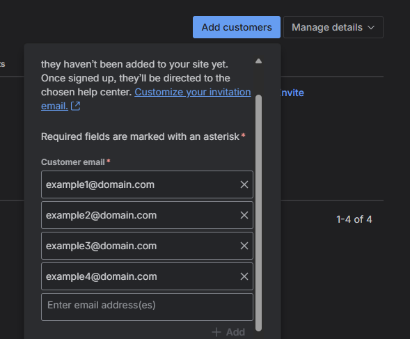Remove example4@domain.com email entry

click(x=244, y=276)
